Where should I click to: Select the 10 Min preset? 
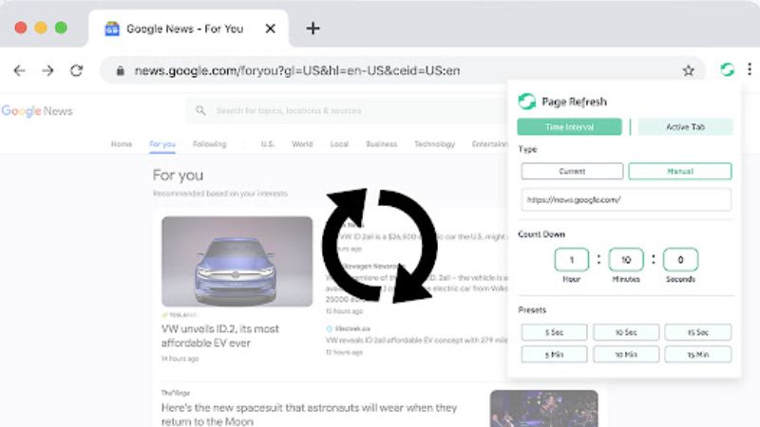tap(626, 354)
